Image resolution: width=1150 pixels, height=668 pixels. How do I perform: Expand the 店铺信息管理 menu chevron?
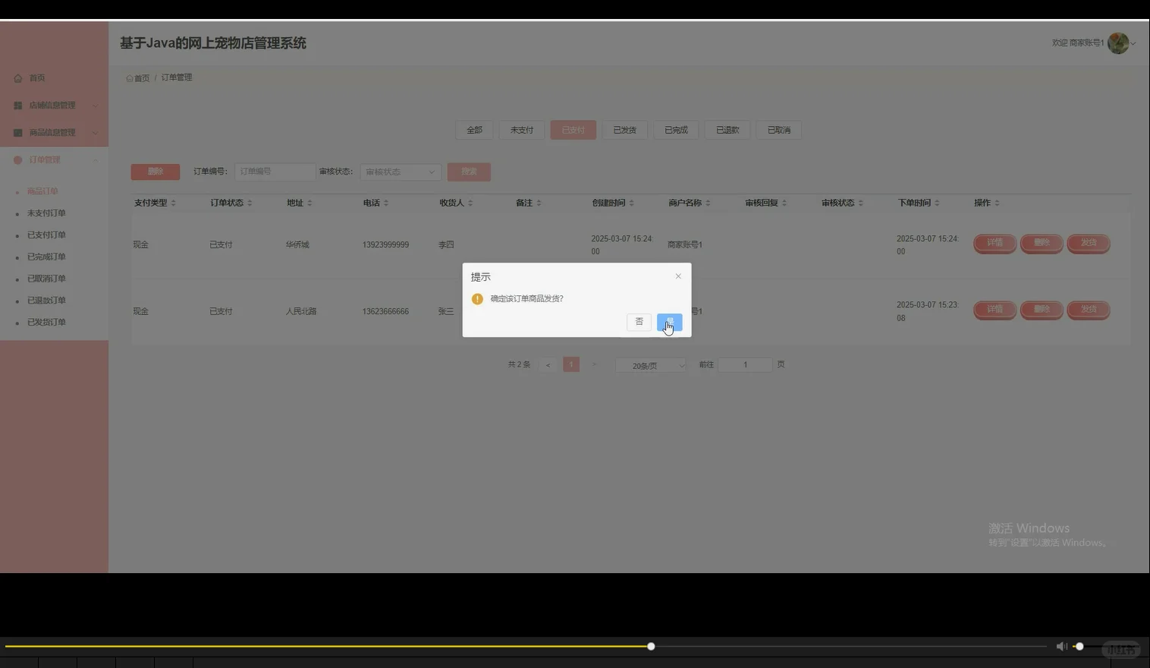95,106
